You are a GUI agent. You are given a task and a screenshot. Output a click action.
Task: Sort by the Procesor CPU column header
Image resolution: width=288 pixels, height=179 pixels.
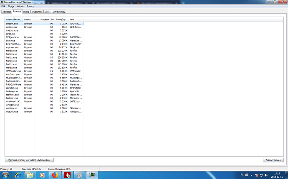tap(47, 20)
